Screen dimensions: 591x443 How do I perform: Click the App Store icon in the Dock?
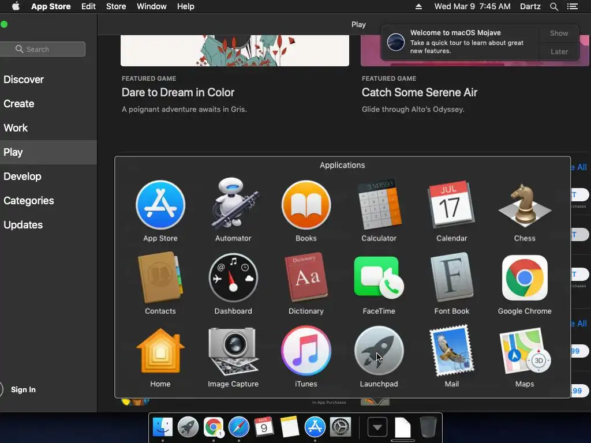315,427
